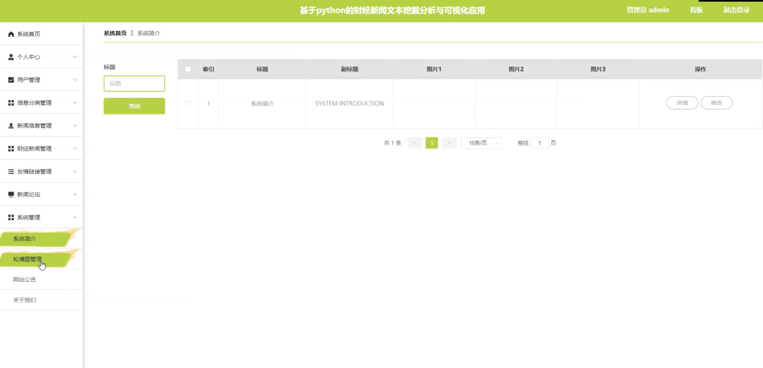Click the home icon beside 系统首页
Screen dimensions: 763x368
pos(11,34)
